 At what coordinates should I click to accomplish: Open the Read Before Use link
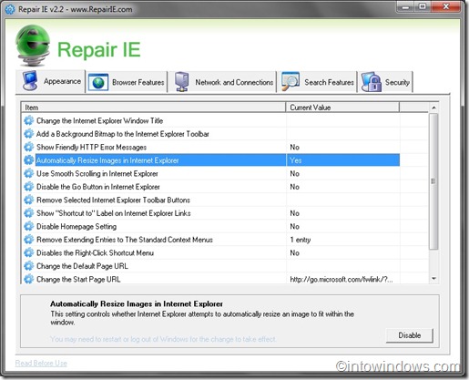click(41, 364)
